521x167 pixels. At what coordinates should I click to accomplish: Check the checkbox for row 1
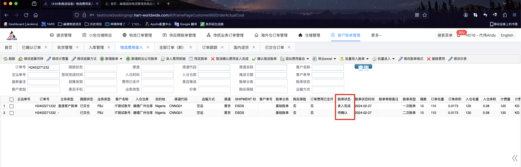pyautogui.click(x=11, y=106)
